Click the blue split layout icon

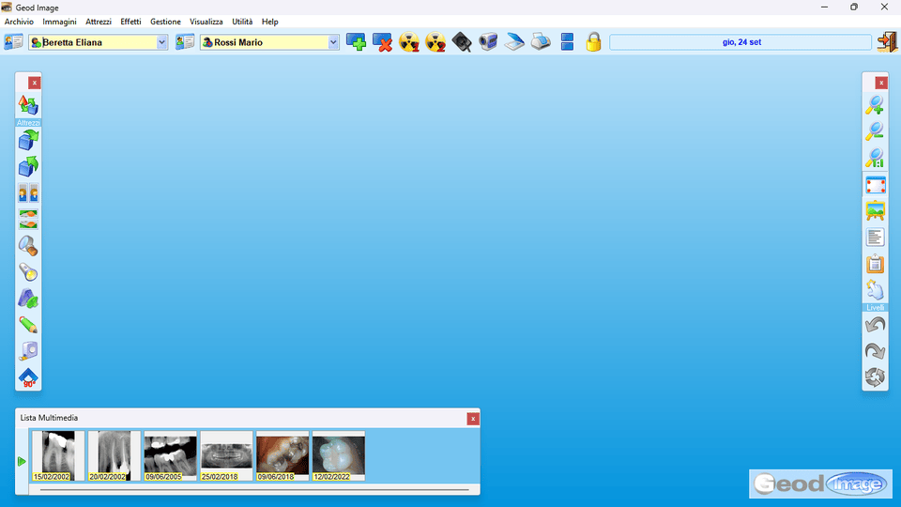[x=567, y=42]
